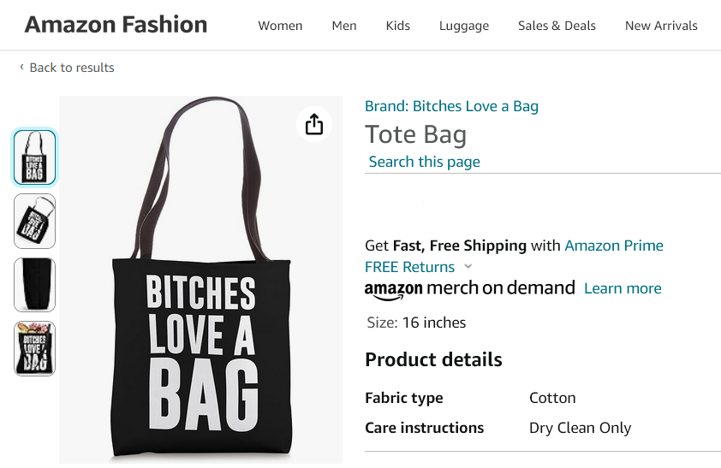The image size is (721, 468).
Task: Open the Women menu
Action: point(280,26)
